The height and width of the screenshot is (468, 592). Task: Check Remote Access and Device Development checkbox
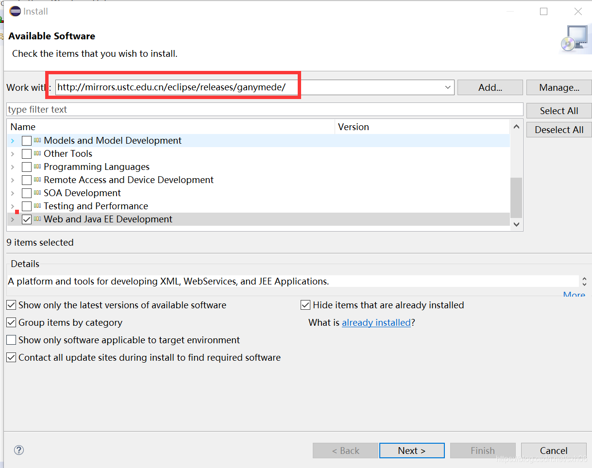pos(27,180)
